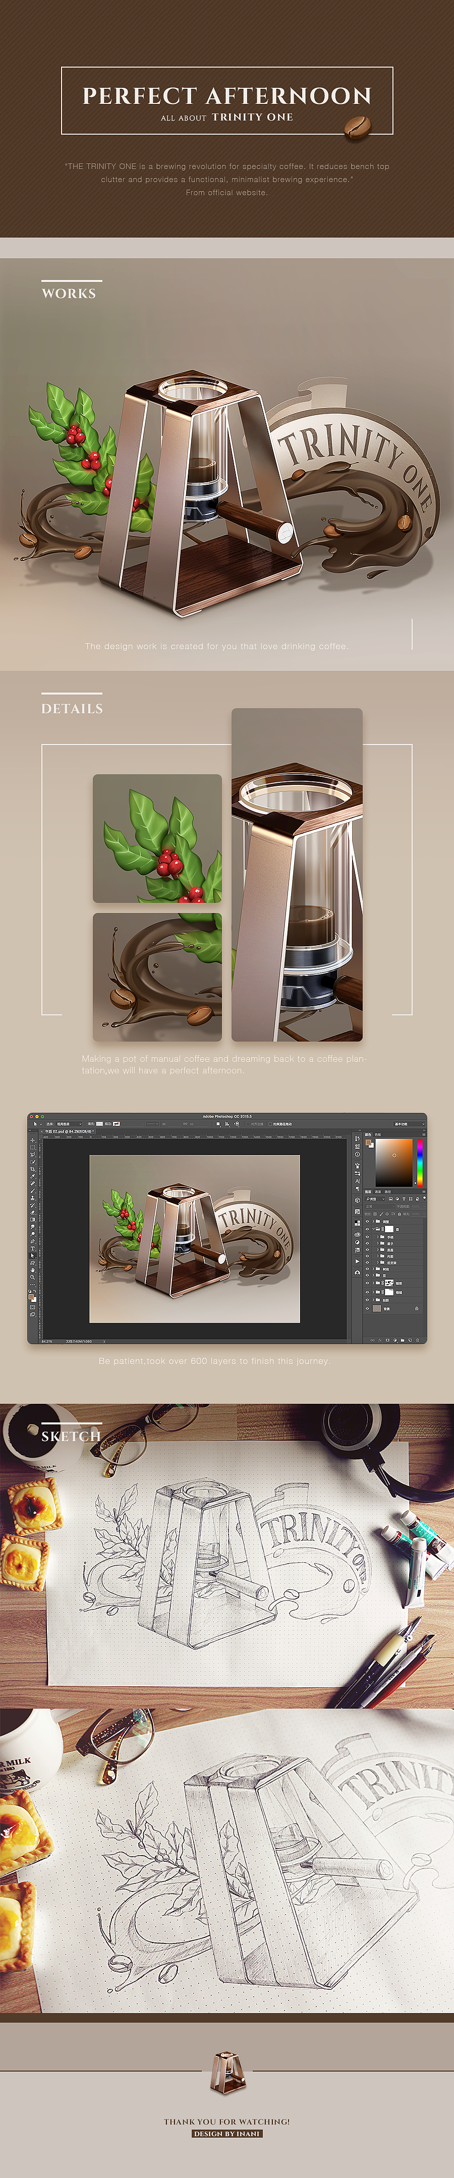Viewport: 454px width, 2178px height.
Task: Hide the 投影 layer group
Action: 368,1300
